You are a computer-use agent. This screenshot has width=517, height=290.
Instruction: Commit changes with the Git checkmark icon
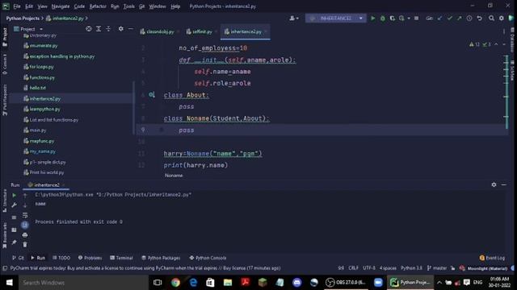[449, 19]
